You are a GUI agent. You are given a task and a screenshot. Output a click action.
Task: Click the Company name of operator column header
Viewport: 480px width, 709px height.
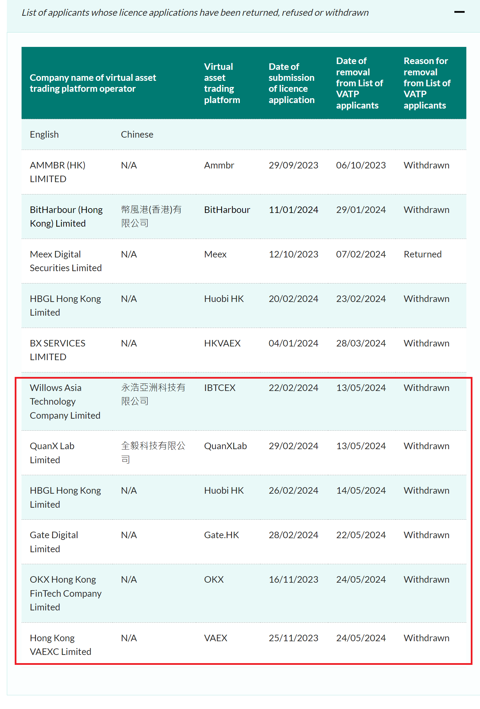tap(93, 83)
